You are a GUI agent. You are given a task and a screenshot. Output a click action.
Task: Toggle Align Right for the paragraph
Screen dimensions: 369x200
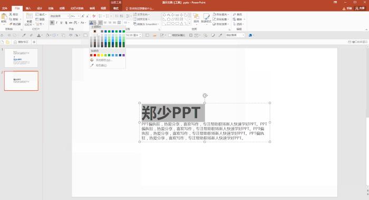[110, 23]
